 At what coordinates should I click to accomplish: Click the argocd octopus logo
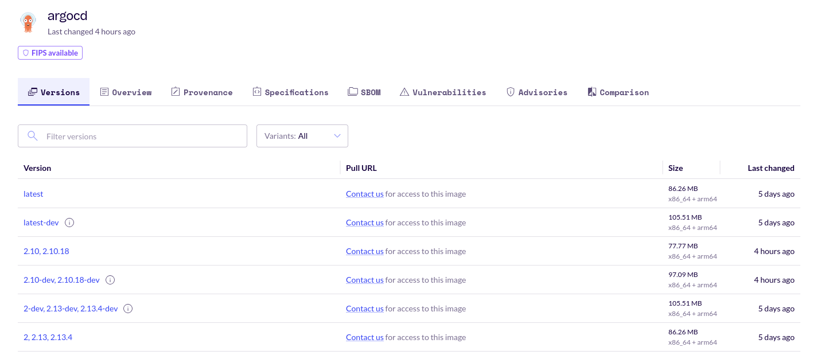[28, 22]
